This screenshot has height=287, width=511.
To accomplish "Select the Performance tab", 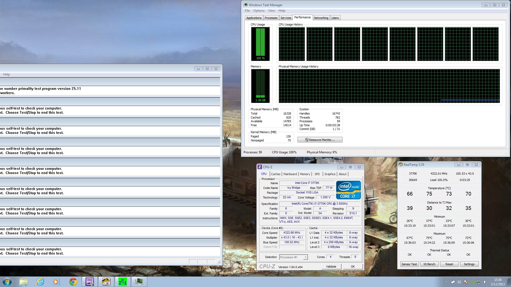I will coord(302,17).
